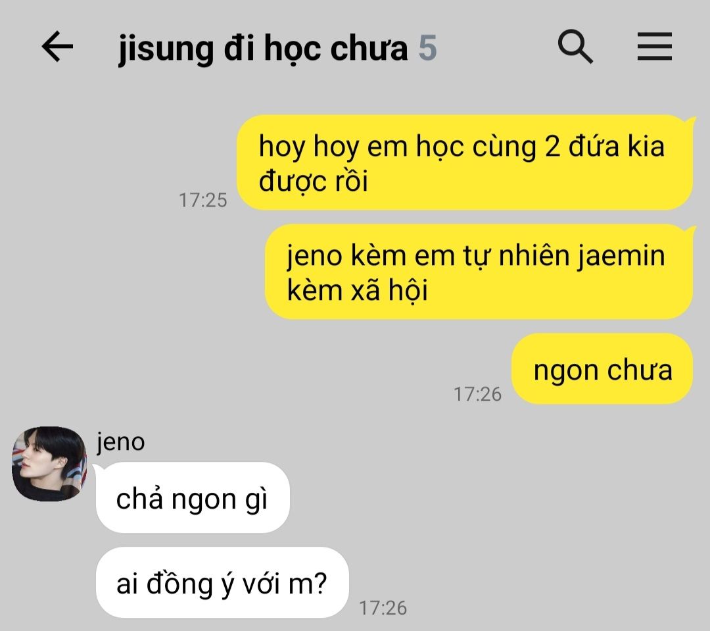Open the hamburger menu of the chat
This screenshot has width=710, height=631.
(654, 46)
